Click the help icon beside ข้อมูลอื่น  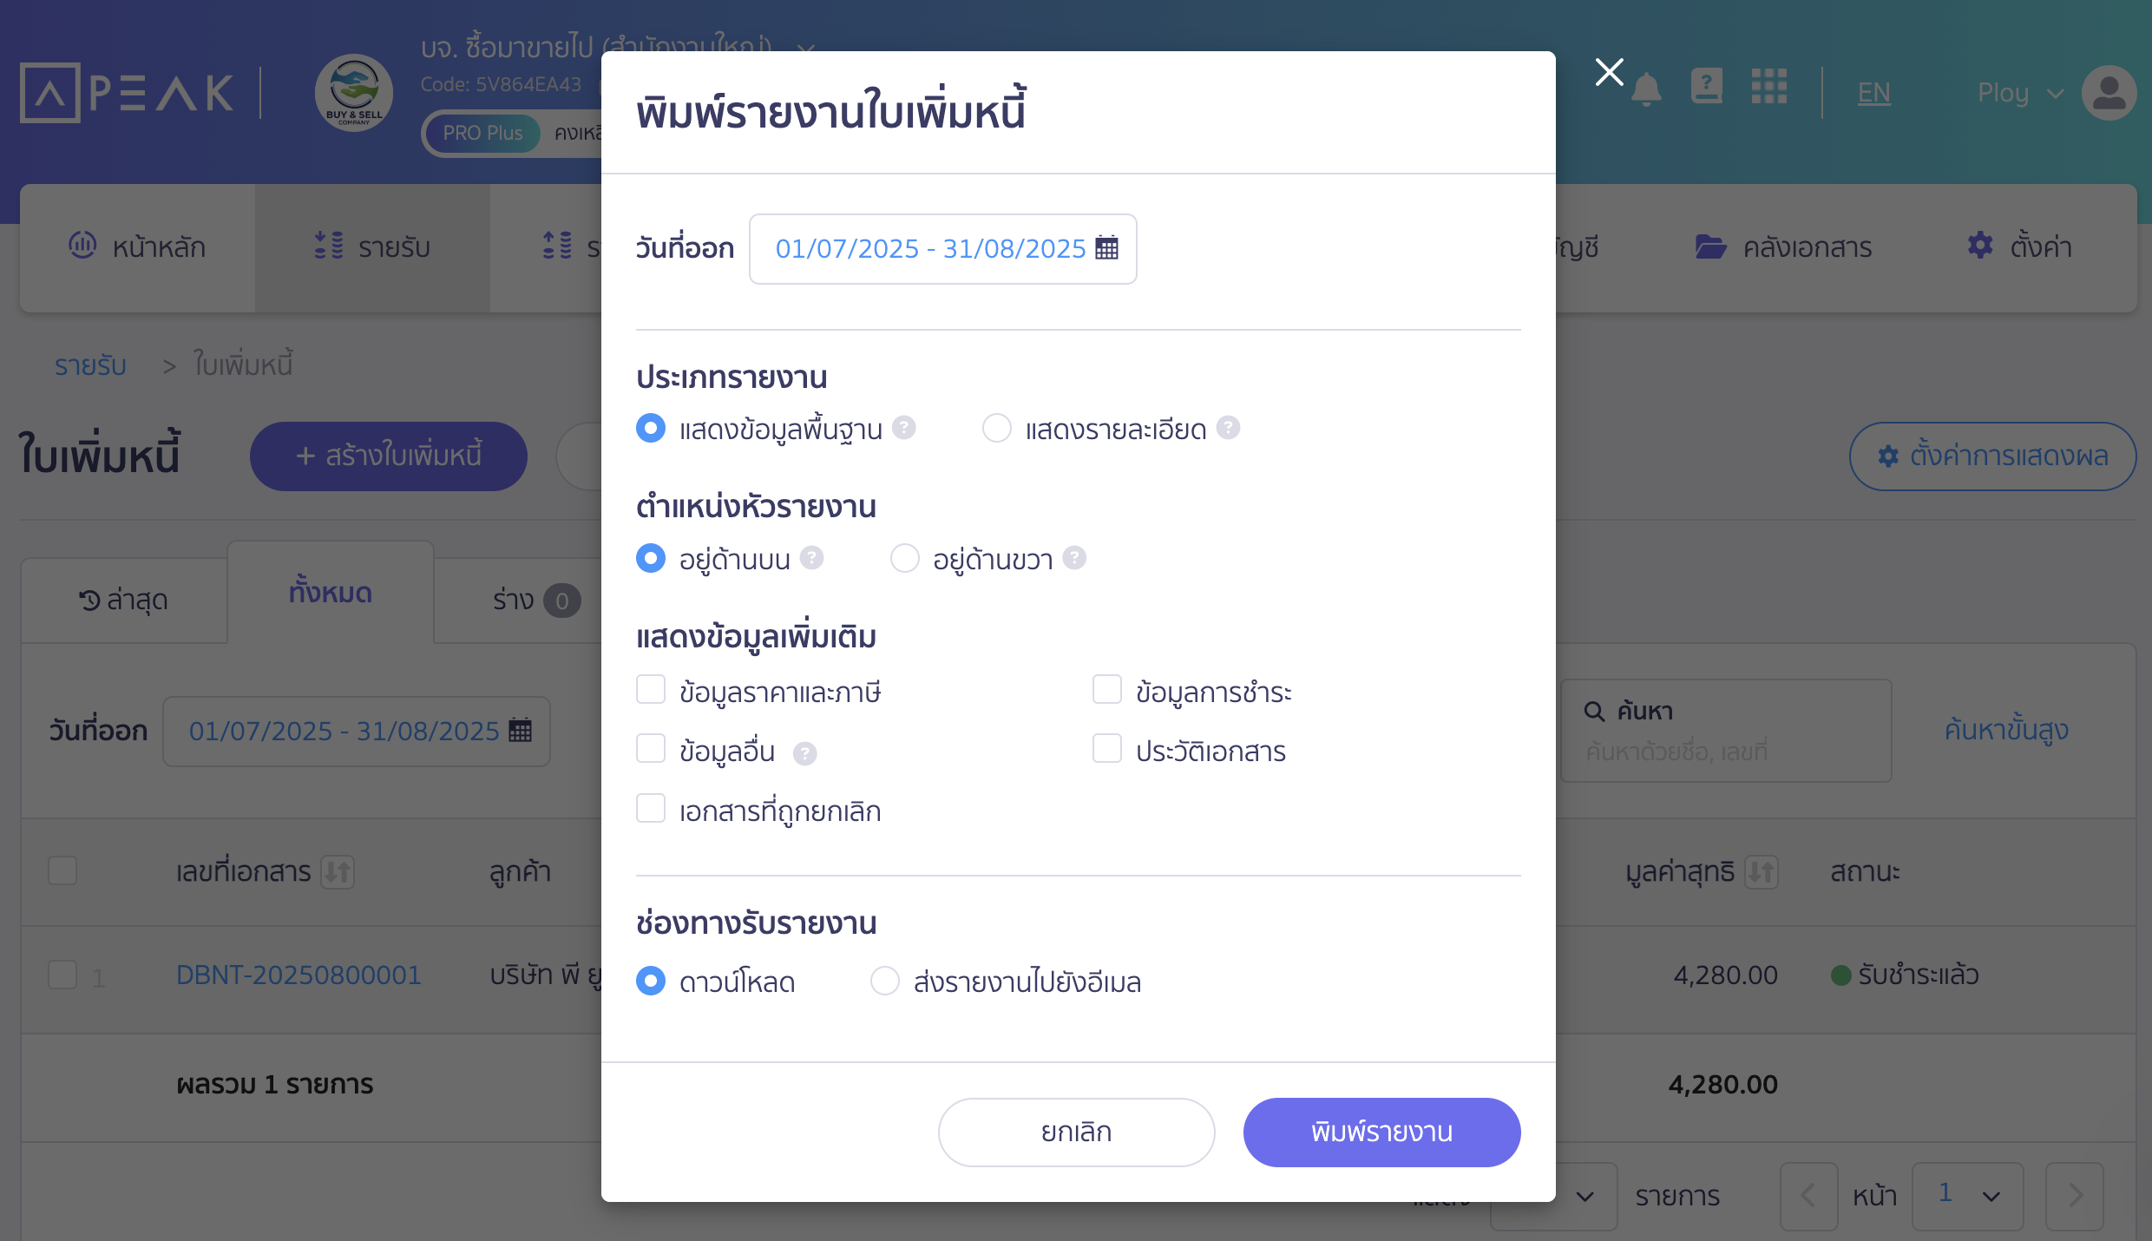(804, 753)
